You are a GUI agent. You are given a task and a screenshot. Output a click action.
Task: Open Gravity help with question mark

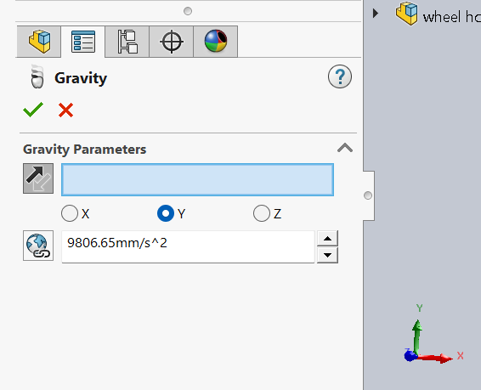[340, 76]
